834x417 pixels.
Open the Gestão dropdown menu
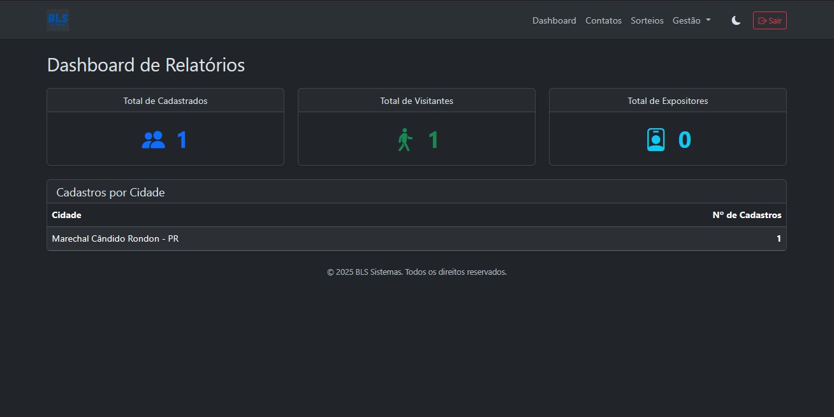[691, 20]
